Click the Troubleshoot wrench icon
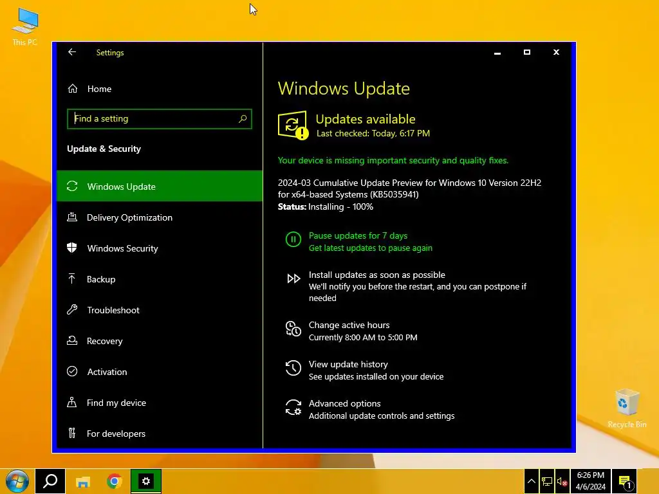 [72, 309]
